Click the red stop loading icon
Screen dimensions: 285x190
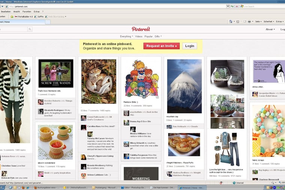pyautogui.click(x=237, y=6)
